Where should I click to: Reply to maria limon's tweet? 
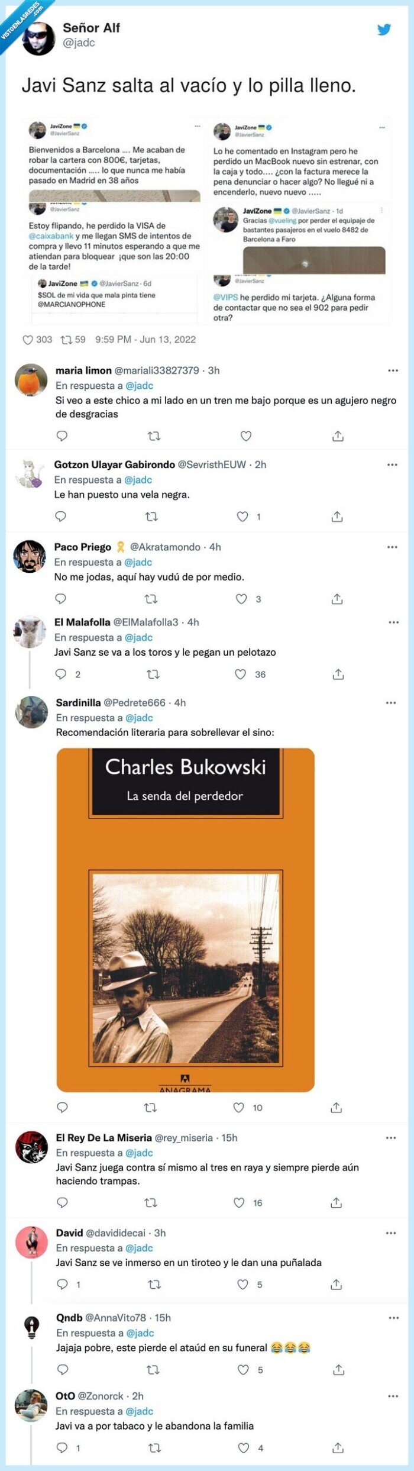tap(62, 436)
